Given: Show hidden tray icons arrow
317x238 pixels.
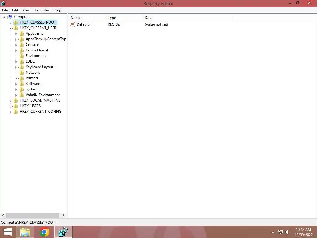Looking at the screenshot, I should 273,232.
